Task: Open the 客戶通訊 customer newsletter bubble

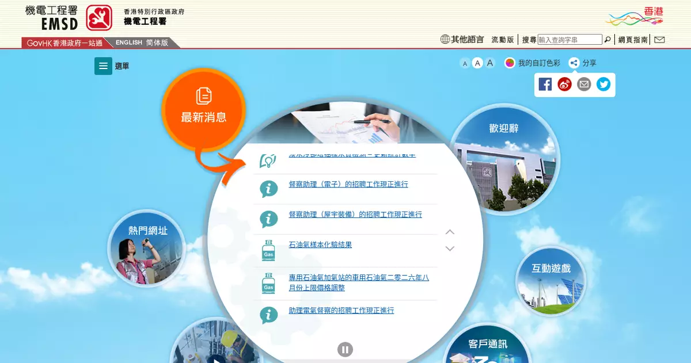Action: click(x=488, y=344)
